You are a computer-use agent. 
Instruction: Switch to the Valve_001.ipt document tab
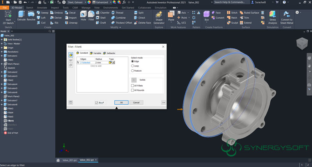pyautogui.click(x=69, y=160)
